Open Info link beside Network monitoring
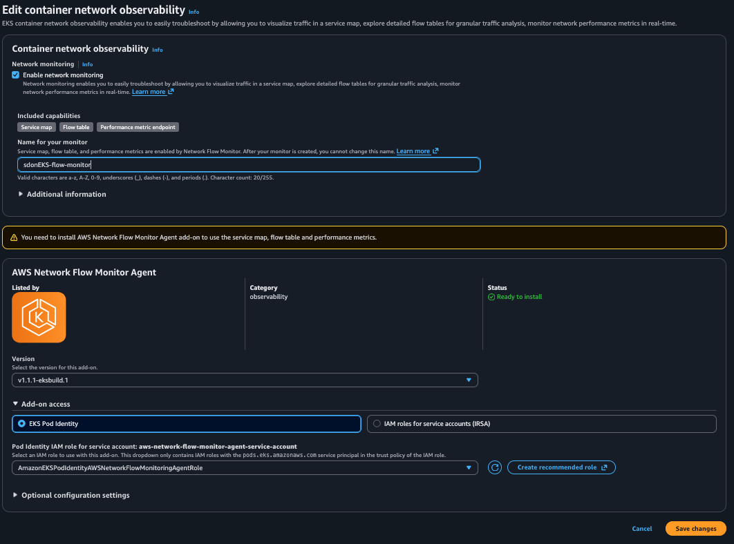The height and width of the screenshot is (544, 734). 88,65
